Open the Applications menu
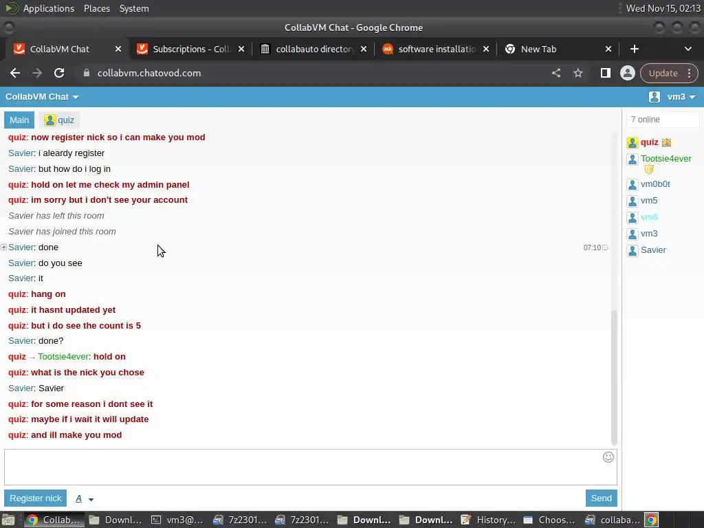The image size is (704, 528). [x=49, y=8]
